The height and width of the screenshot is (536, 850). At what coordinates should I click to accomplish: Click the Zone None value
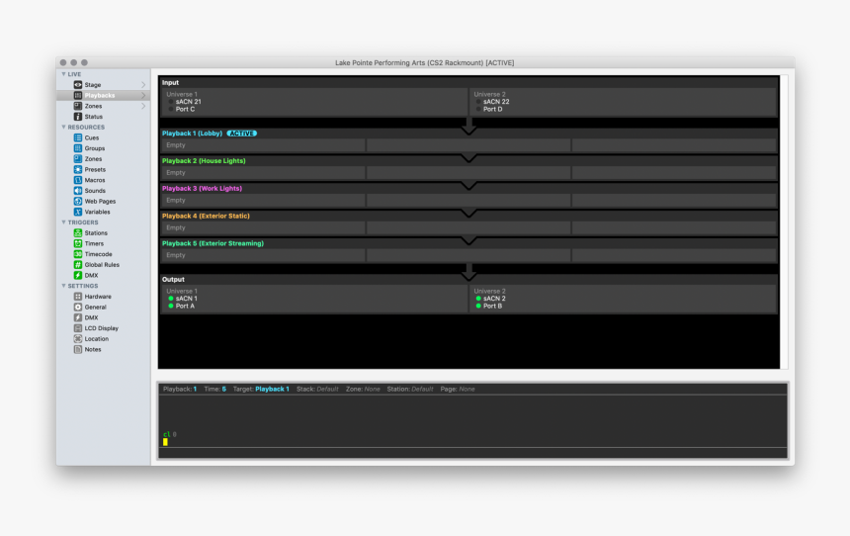(x=372, y=389)
